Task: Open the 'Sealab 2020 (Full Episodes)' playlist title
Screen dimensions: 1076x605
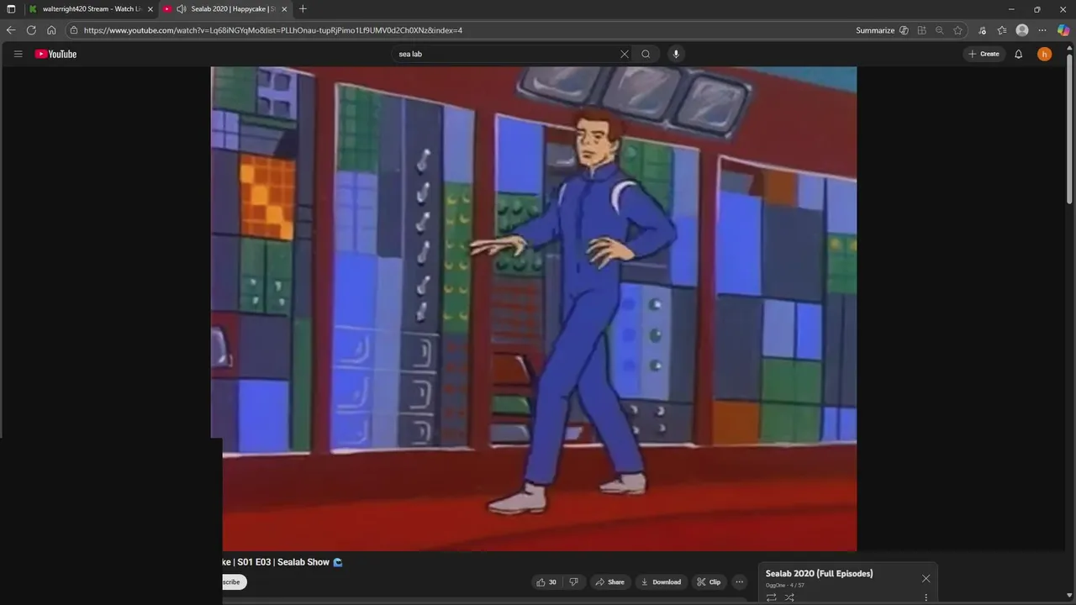Action: [x=819, y=573]
